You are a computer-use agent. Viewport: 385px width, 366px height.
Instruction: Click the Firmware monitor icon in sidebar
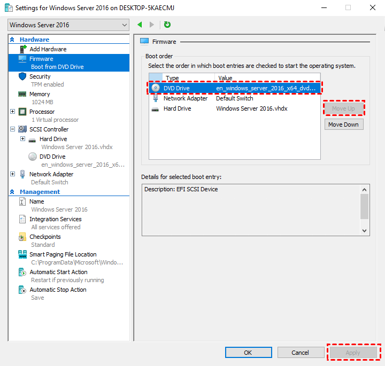(x=22, y=59)
